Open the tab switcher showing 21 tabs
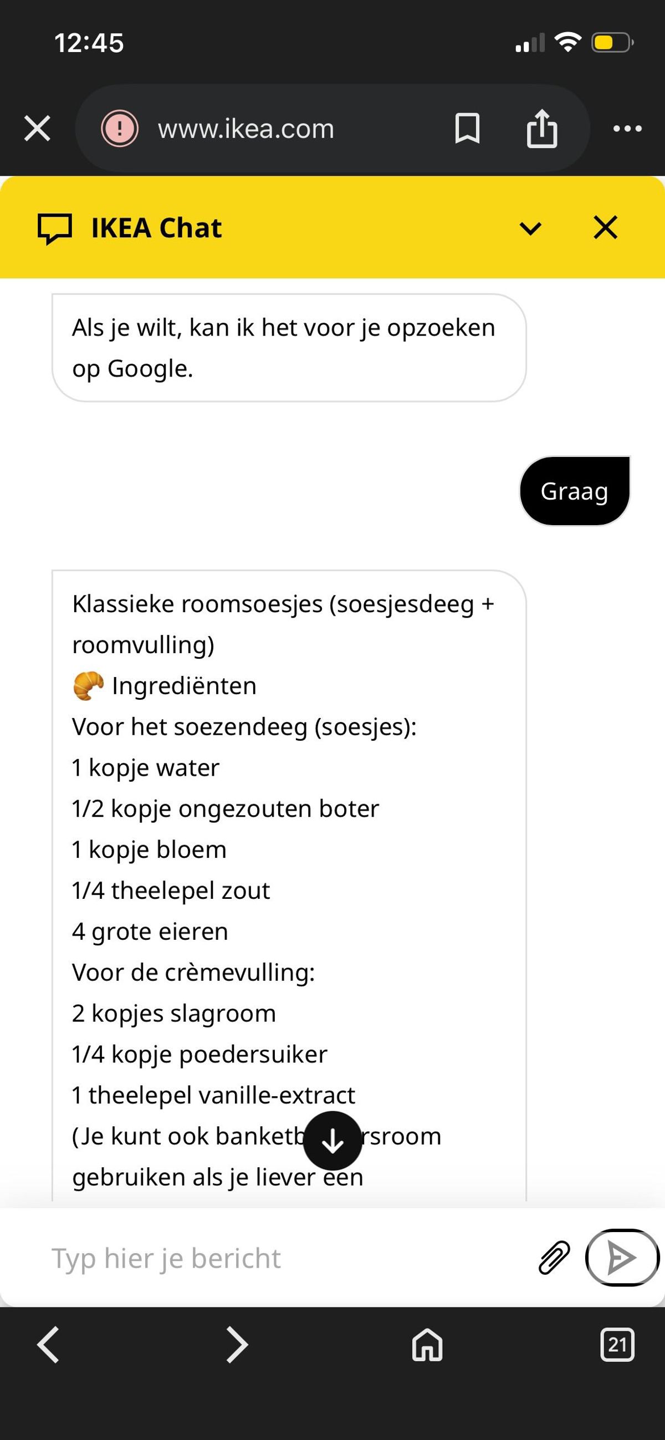This screenshot has width=665, height=1440. point(617,1345)
